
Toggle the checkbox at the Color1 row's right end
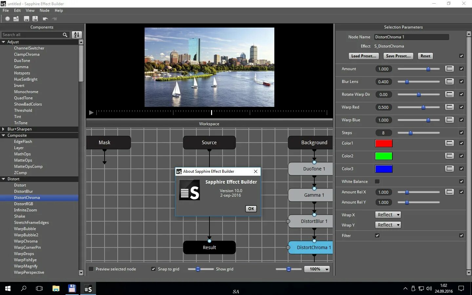(x=462, y=143)
